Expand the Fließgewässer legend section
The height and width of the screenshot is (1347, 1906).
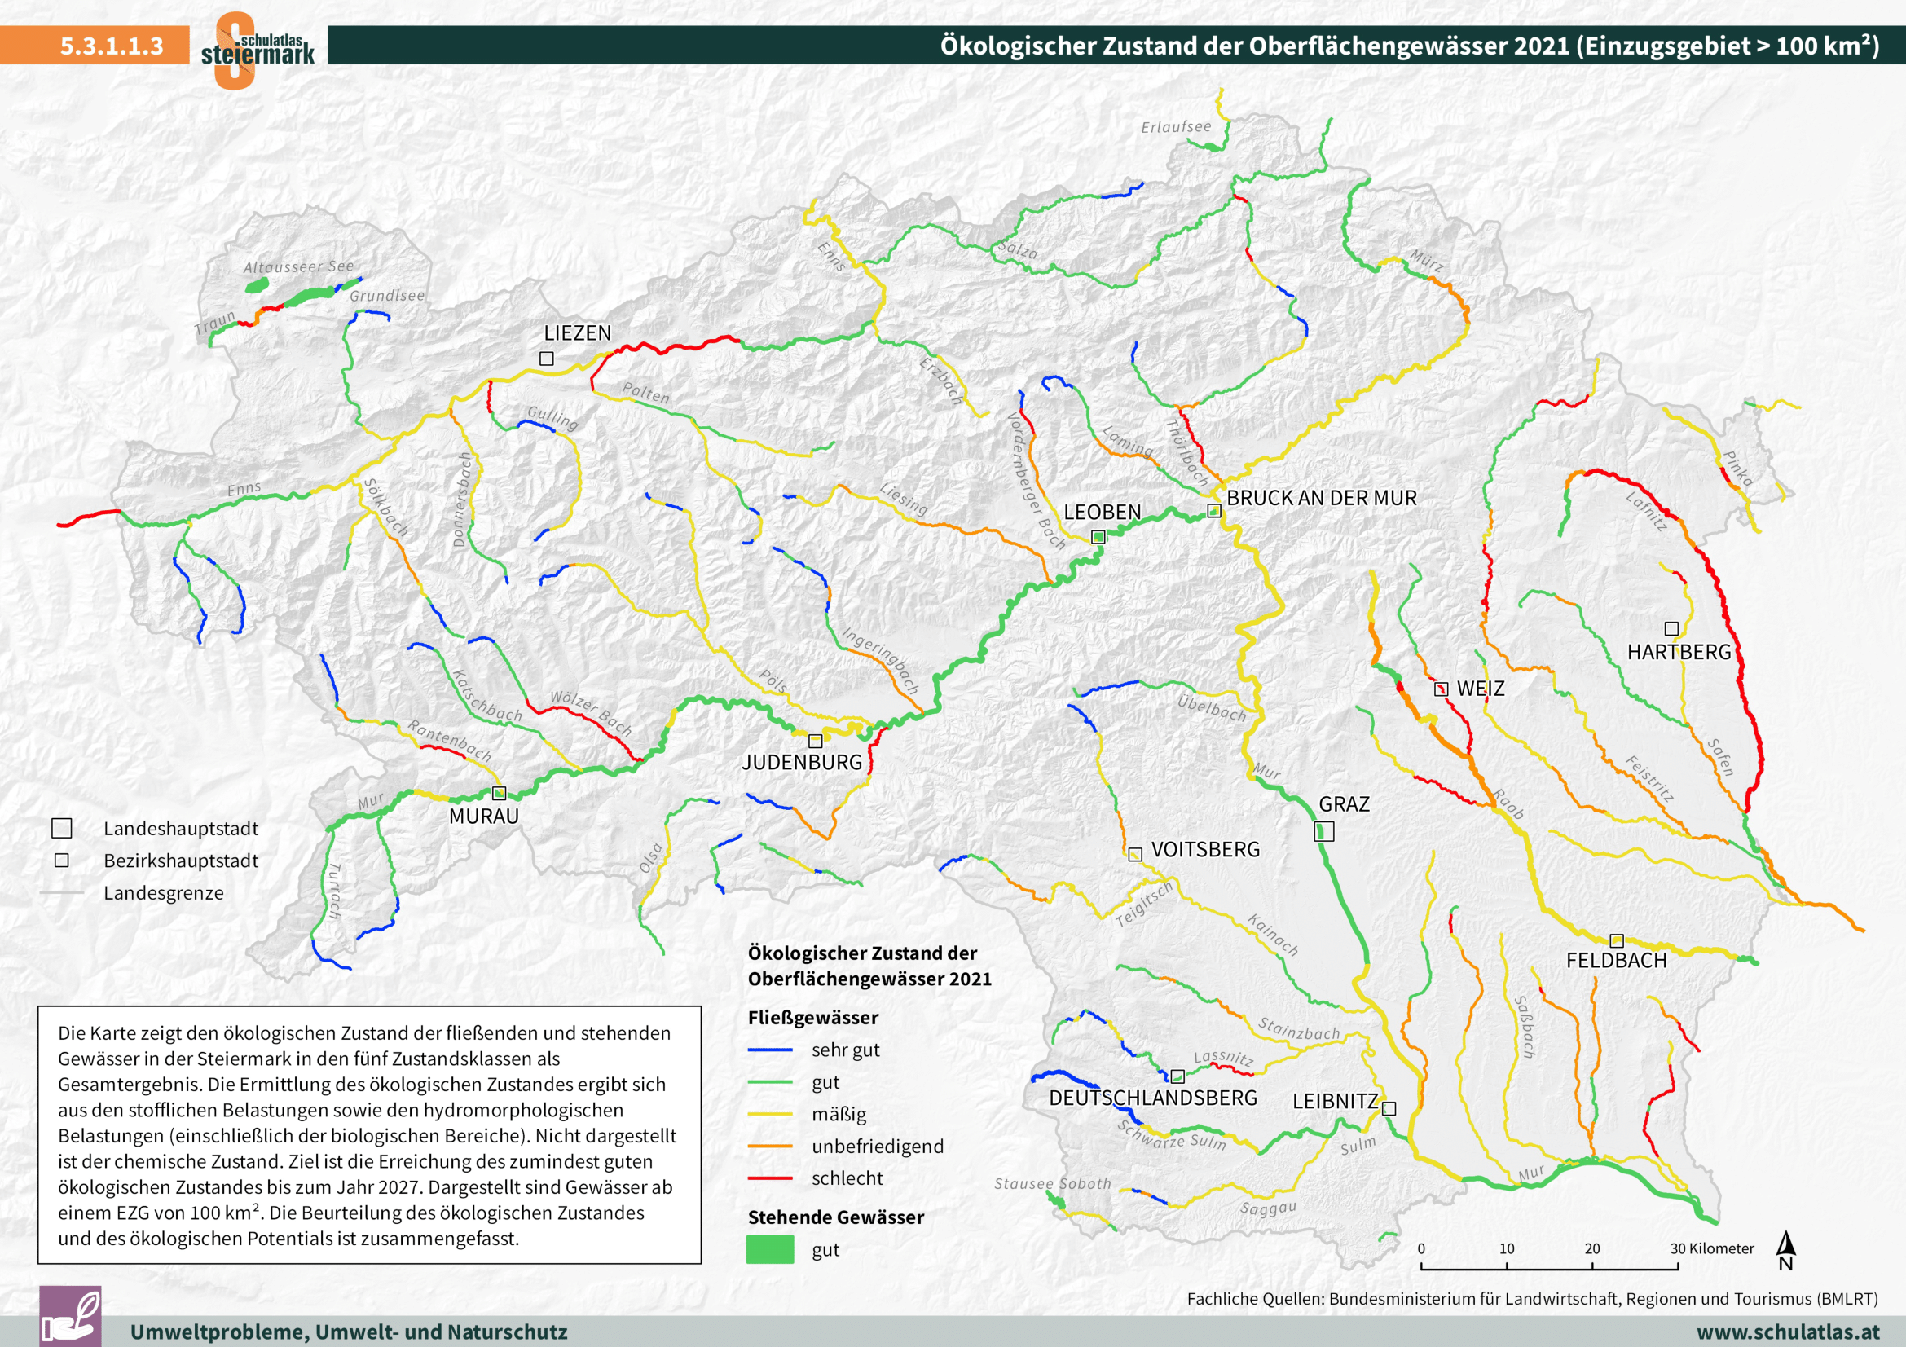[813, 1017]
